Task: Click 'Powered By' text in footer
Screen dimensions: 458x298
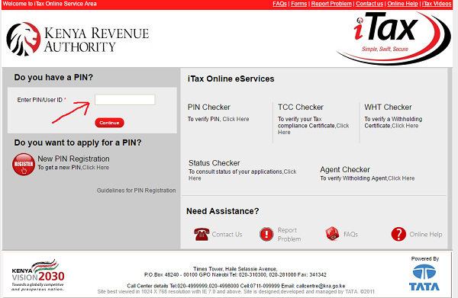Action: click(425, 258)
